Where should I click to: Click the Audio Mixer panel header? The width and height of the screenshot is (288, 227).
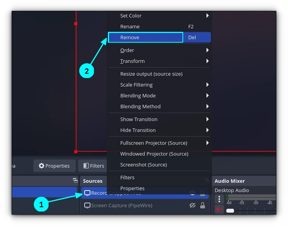point(230,181)
